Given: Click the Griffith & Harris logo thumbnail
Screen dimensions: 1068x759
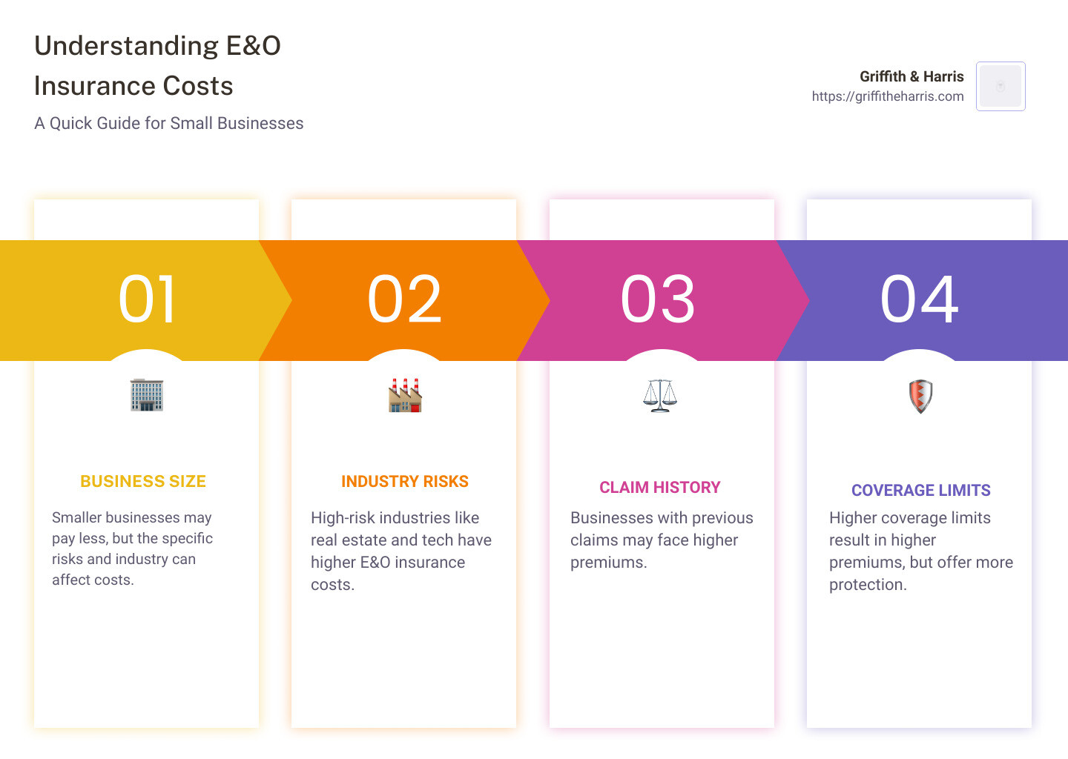Looking at the screenshot, I should pos(1001,87).
